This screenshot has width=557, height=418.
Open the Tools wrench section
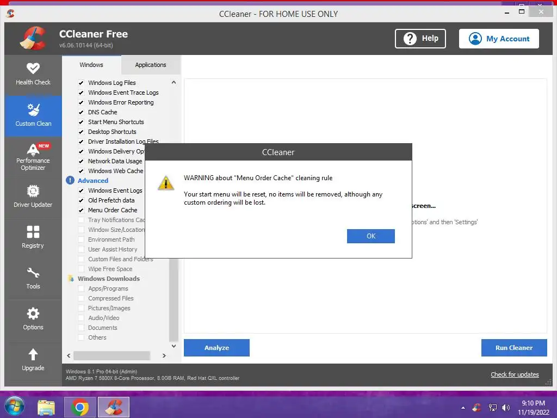pos(33,278)
